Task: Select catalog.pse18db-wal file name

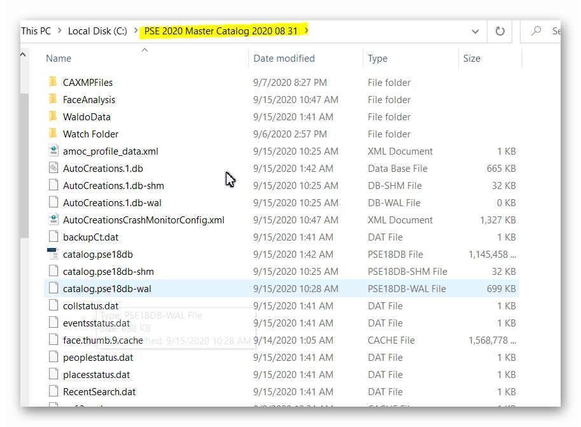Action: click(107, 289)
